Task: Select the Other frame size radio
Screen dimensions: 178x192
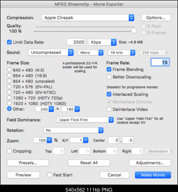Action: click(9, 109)
